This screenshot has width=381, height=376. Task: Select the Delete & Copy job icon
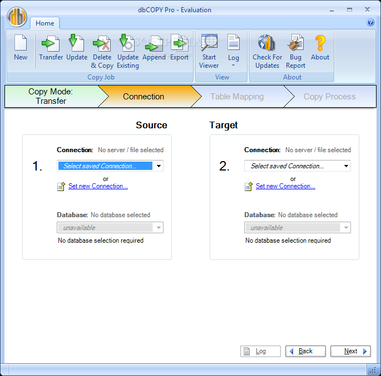coord(102,43)
